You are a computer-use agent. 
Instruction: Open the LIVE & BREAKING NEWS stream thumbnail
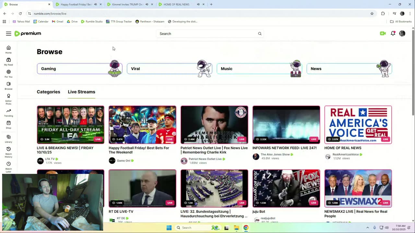[x=71, y=125]
